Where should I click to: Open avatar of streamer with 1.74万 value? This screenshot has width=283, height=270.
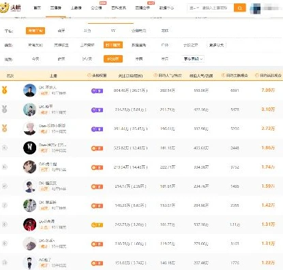(30, 167)
